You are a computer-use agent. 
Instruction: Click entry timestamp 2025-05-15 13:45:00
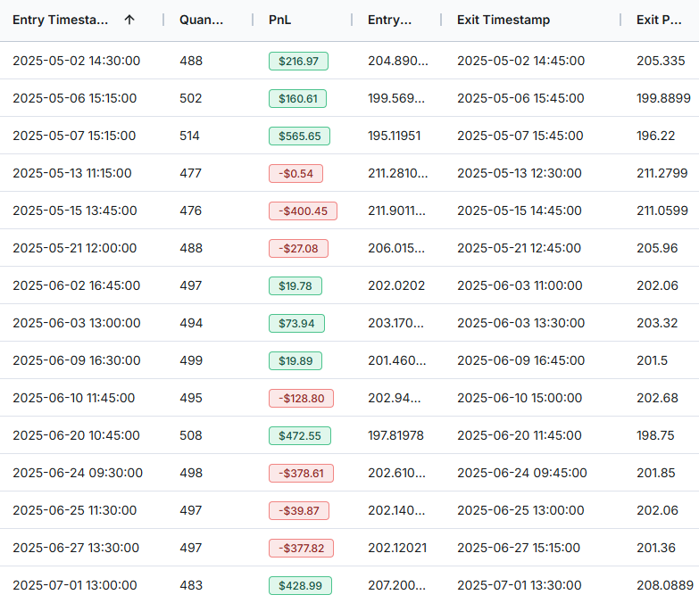(x=74, y=211)
